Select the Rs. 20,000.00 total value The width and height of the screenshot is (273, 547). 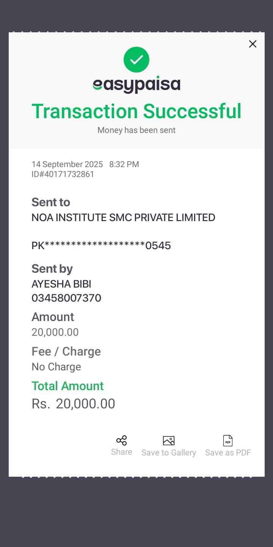coord(73,404)
